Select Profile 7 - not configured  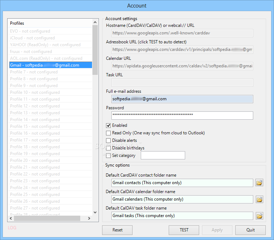coord(50,72)
